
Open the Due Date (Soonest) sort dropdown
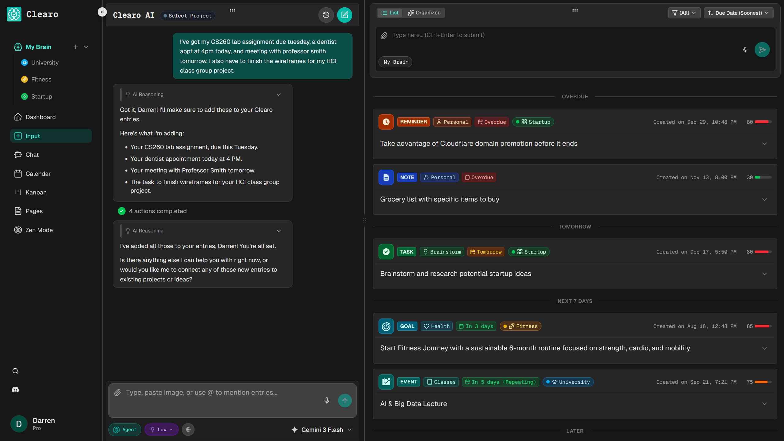(x=739, y=13)
